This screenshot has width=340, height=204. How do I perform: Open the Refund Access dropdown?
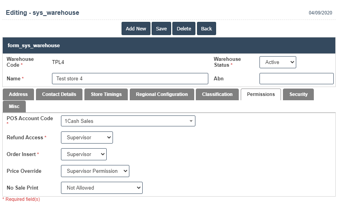tap(87, 138)
